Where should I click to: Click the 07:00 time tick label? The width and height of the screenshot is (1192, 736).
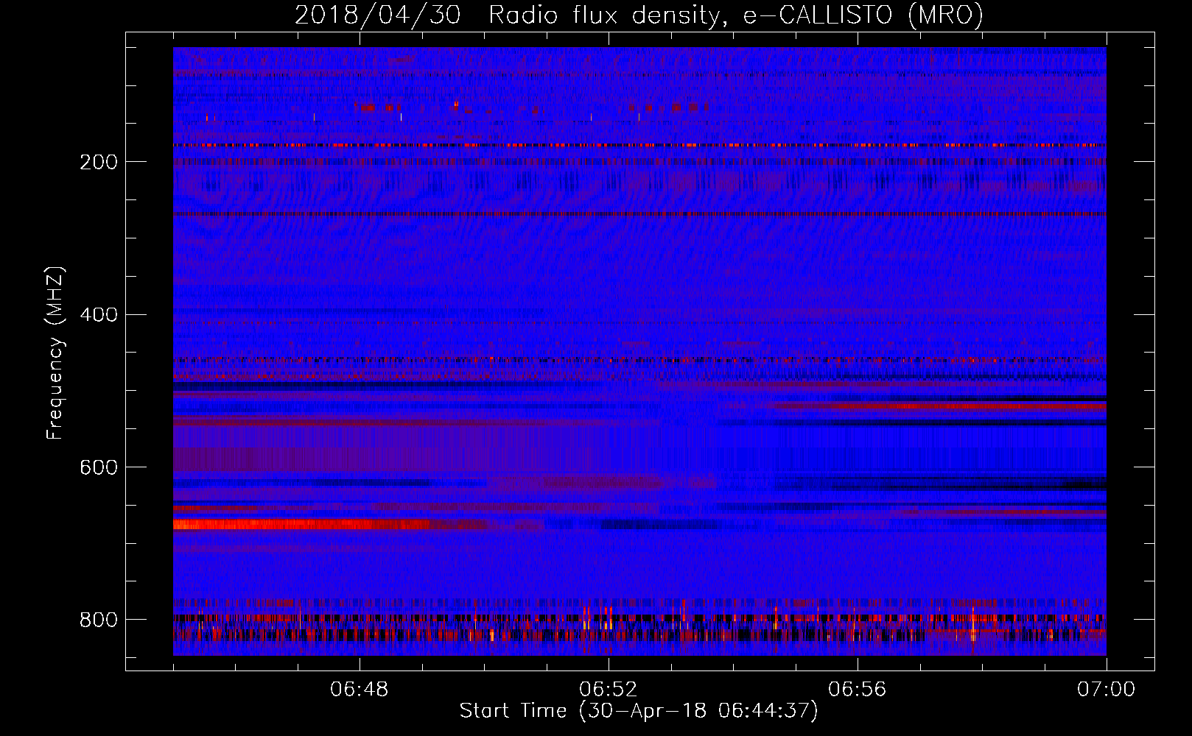click(x=1106, y=690)
